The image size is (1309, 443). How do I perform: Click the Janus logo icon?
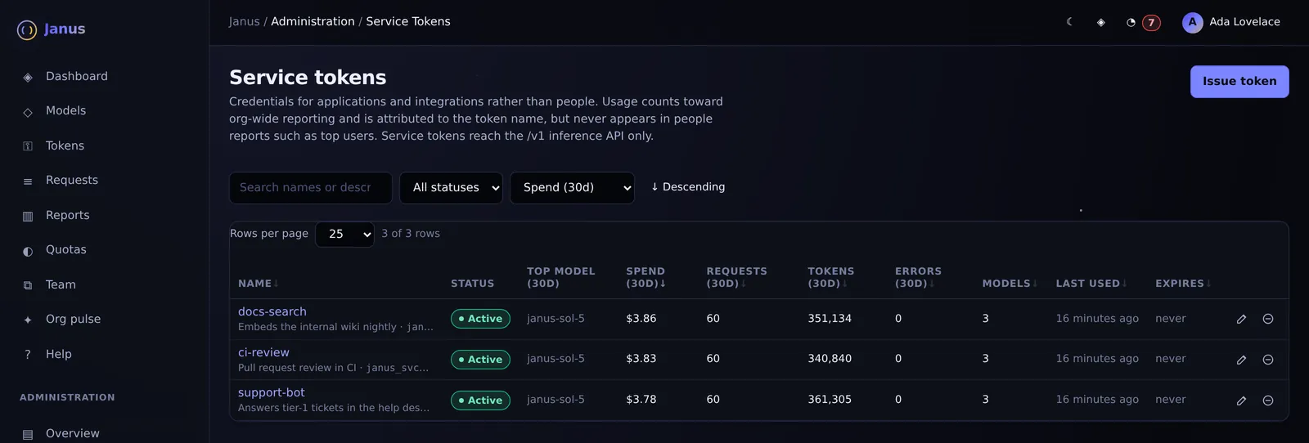point(27,30)
